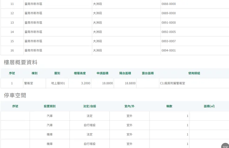Viewport: 229px width, 148px height.
Task: Click the 停車空間 section heading
Action: pyautogui.click(x=15, y=95)
